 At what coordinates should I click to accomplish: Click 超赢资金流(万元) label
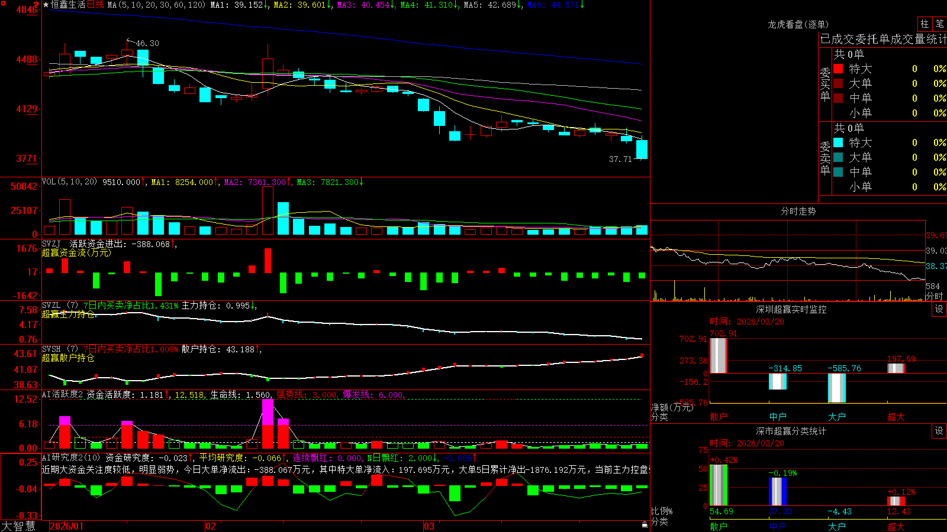(x=76, y=252)
